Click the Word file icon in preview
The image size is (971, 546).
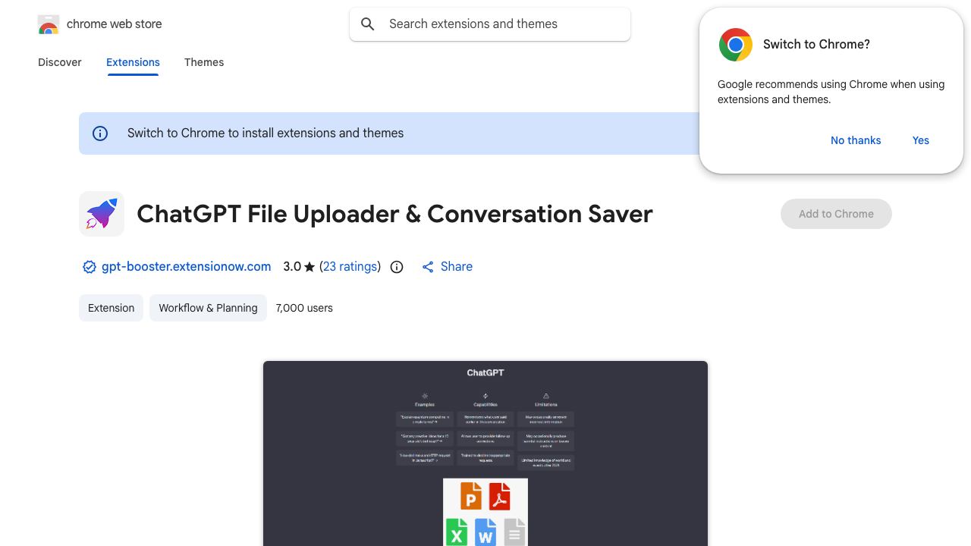click(485, 532)
